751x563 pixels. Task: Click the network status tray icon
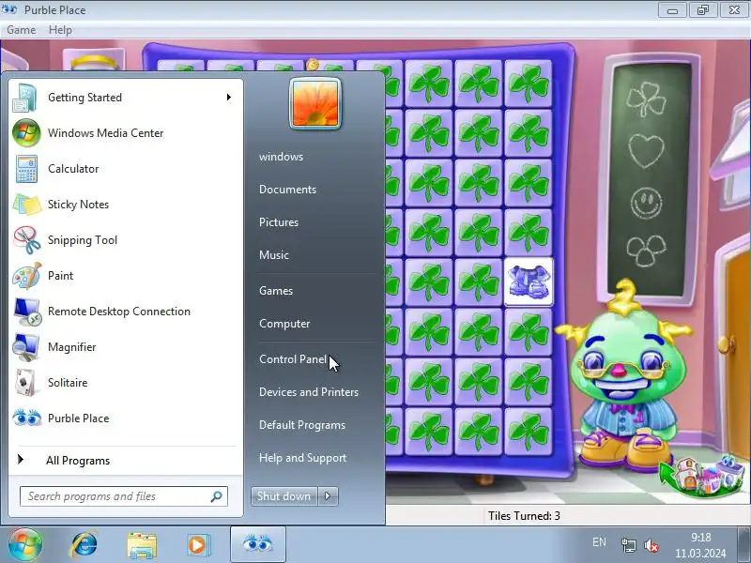pyautogui.click(x=628, y=545)
